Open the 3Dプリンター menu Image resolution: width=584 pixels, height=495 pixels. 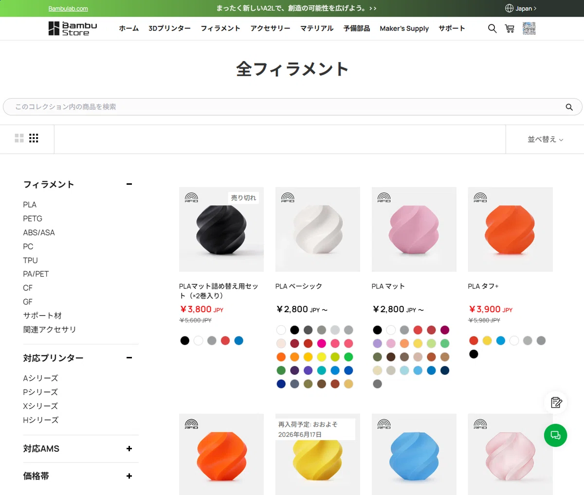point(170,29)
